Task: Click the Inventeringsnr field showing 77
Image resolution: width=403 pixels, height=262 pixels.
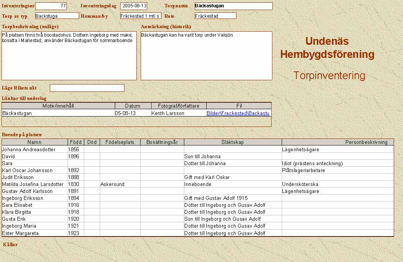Action: (x=51, y=6)
